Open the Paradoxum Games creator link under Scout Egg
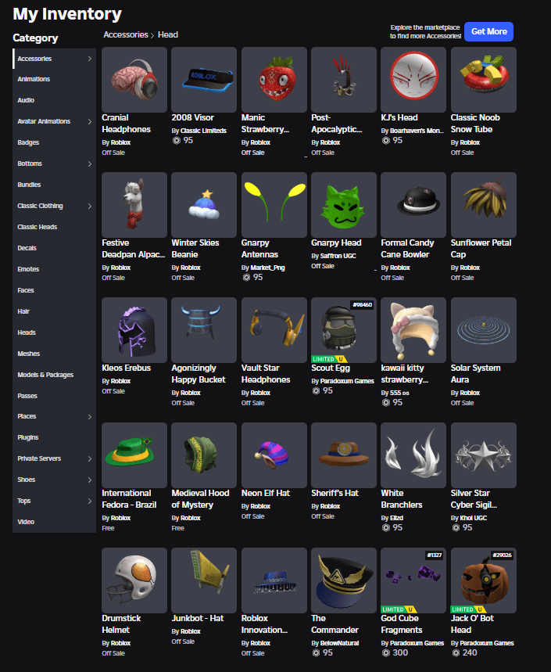 point(345,381)
